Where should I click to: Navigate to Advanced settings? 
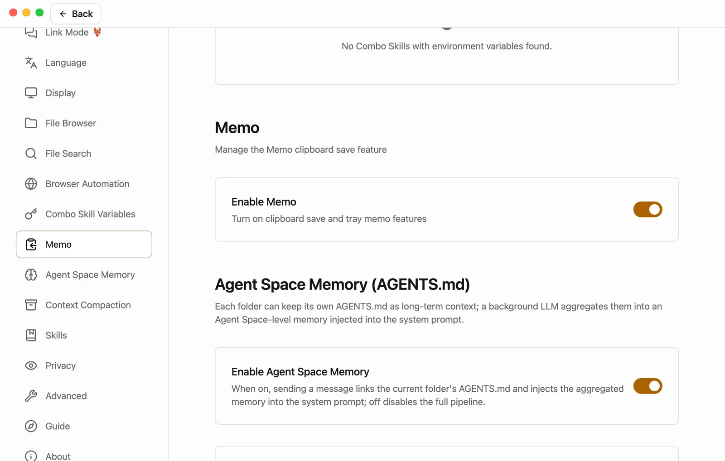[x=84, y=396]
